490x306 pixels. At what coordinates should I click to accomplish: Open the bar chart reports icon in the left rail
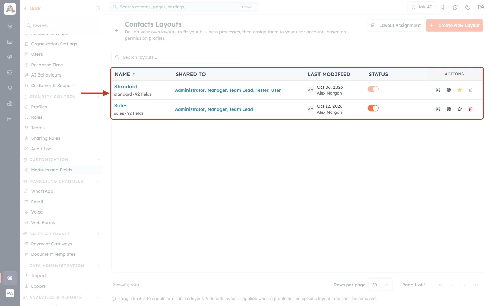click(10, 103)
